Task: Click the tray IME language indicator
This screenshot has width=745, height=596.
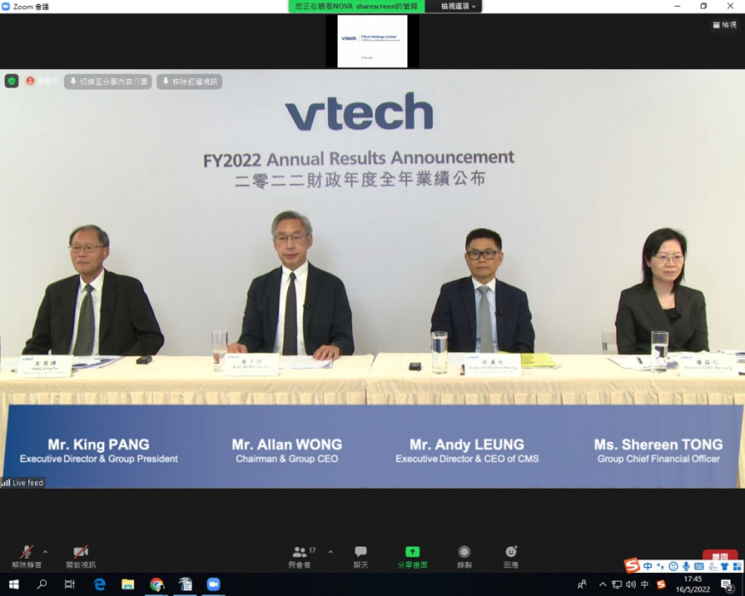Action: (644, 584)
